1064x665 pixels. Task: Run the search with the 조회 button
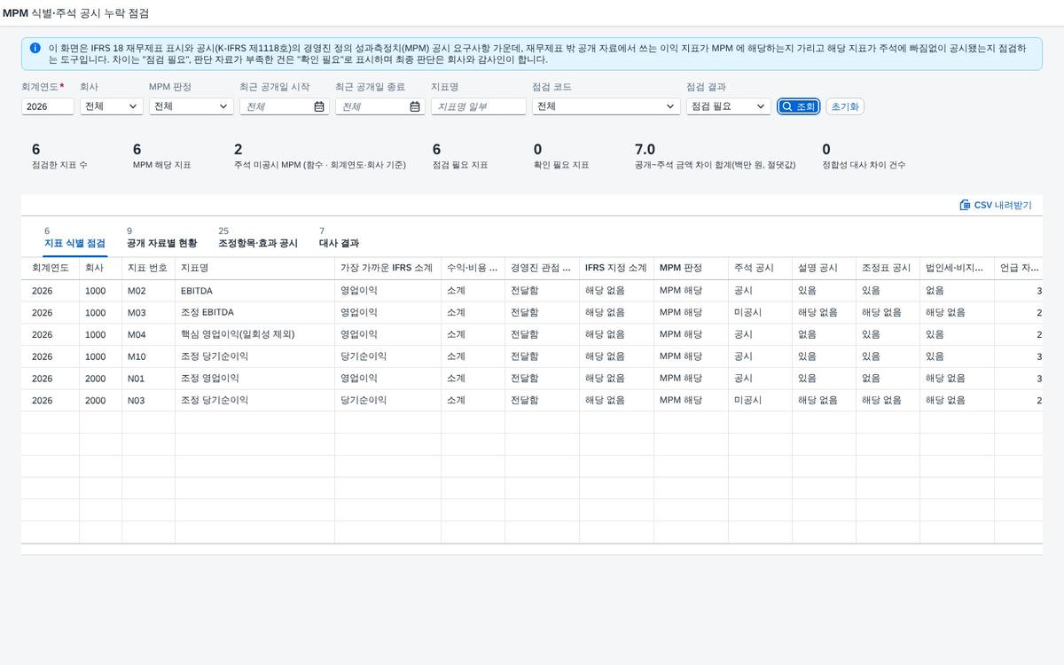(x=799, y=106)
